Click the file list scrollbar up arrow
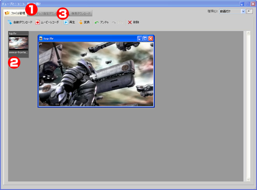 click(x=248, y=34)
